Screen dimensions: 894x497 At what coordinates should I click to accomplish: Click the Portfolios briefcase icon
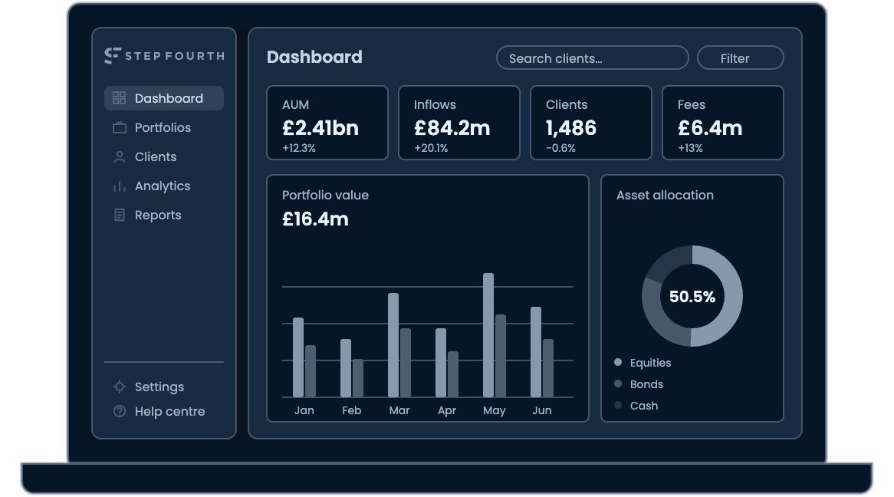[119, 127]
